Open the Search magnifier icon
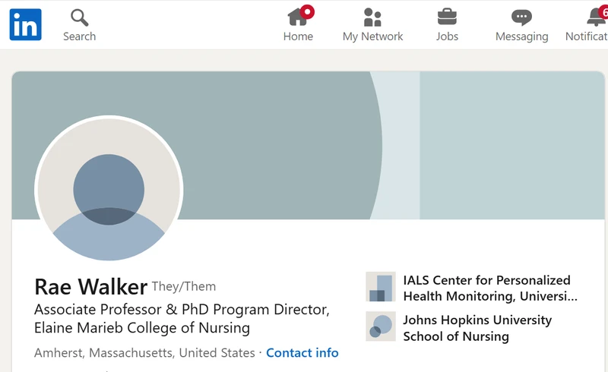The height and width of the screenshot is (372, 608). tap(80, 17)
